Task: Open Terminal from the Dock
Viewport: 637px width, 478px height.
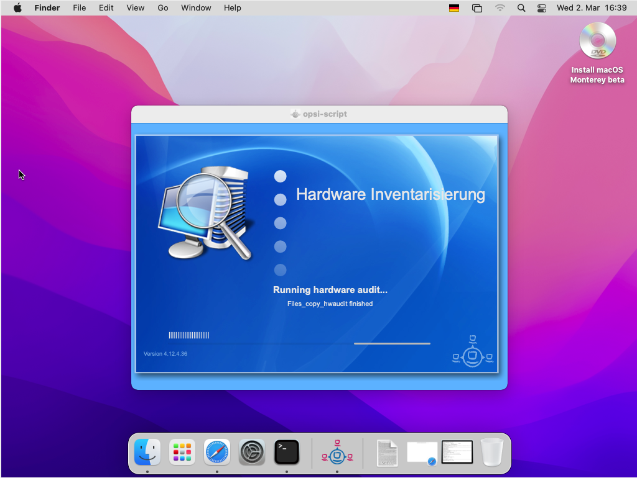Action: click(x=287, y=452)
